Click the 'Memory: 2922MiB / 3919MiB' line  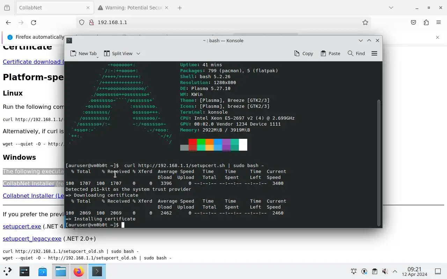215,130
